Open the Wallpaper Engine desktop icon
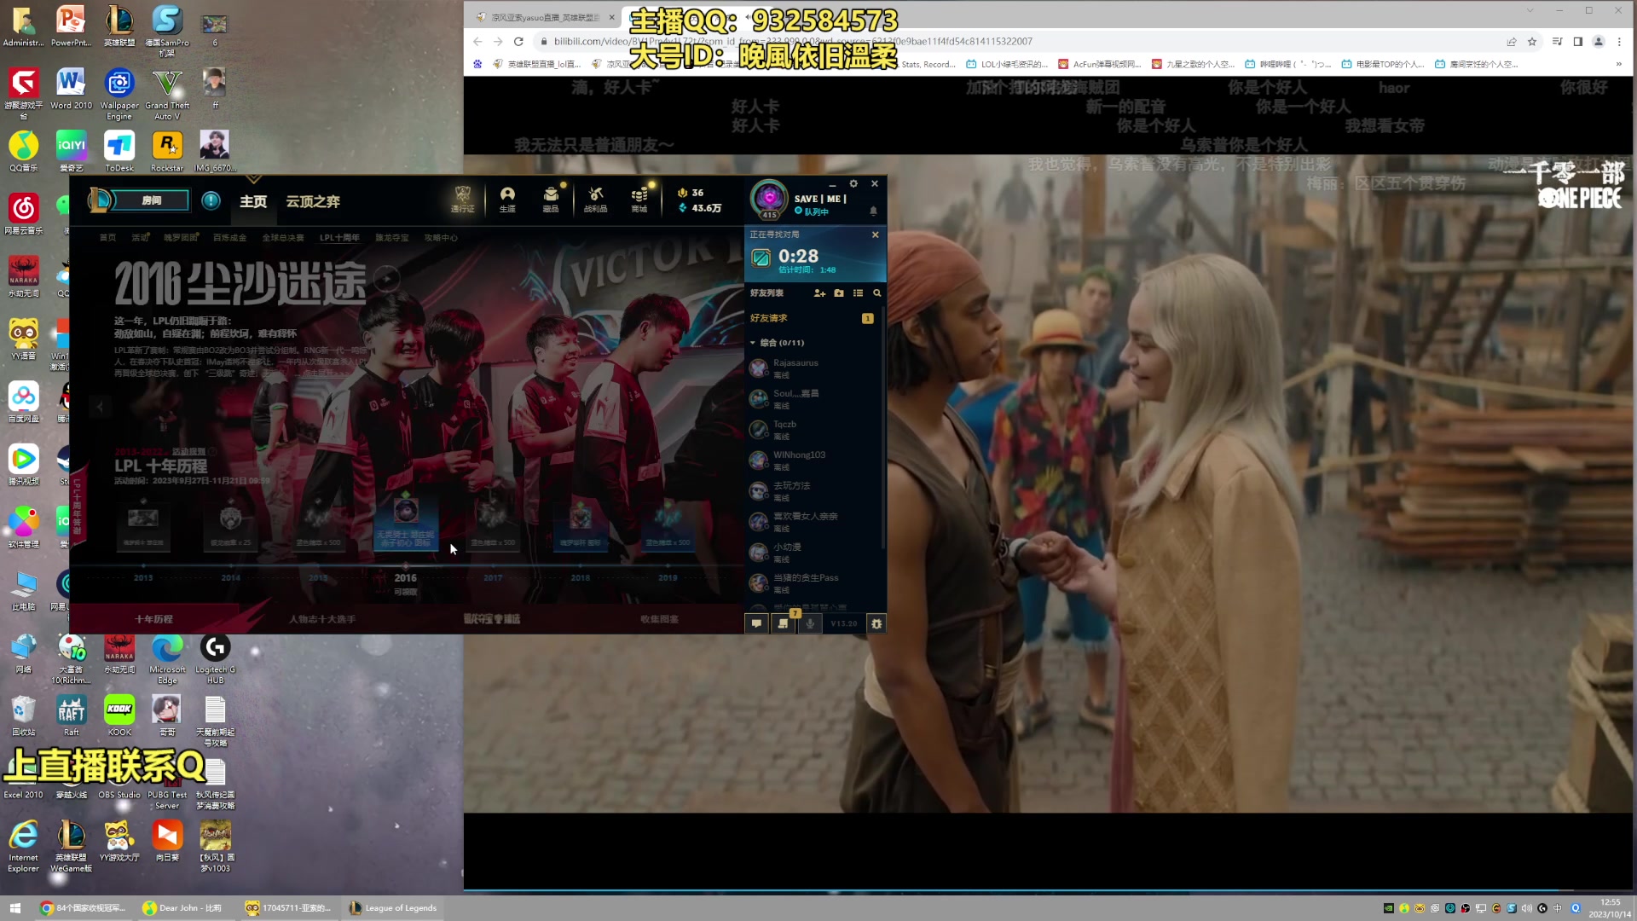Screen dimensions: 1637x921 tap(119, 94)
